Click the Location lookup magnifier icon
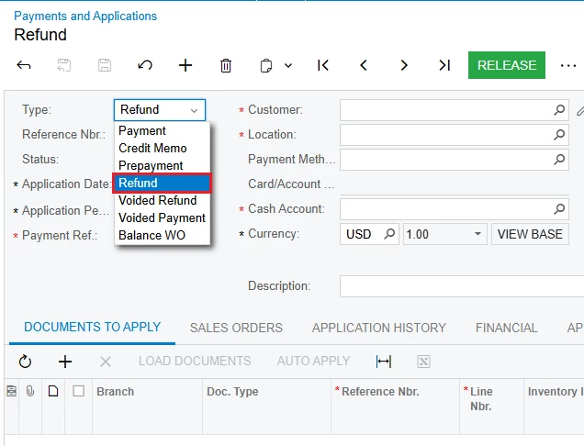Screen dimensions: 584x446 pos(559,134)
